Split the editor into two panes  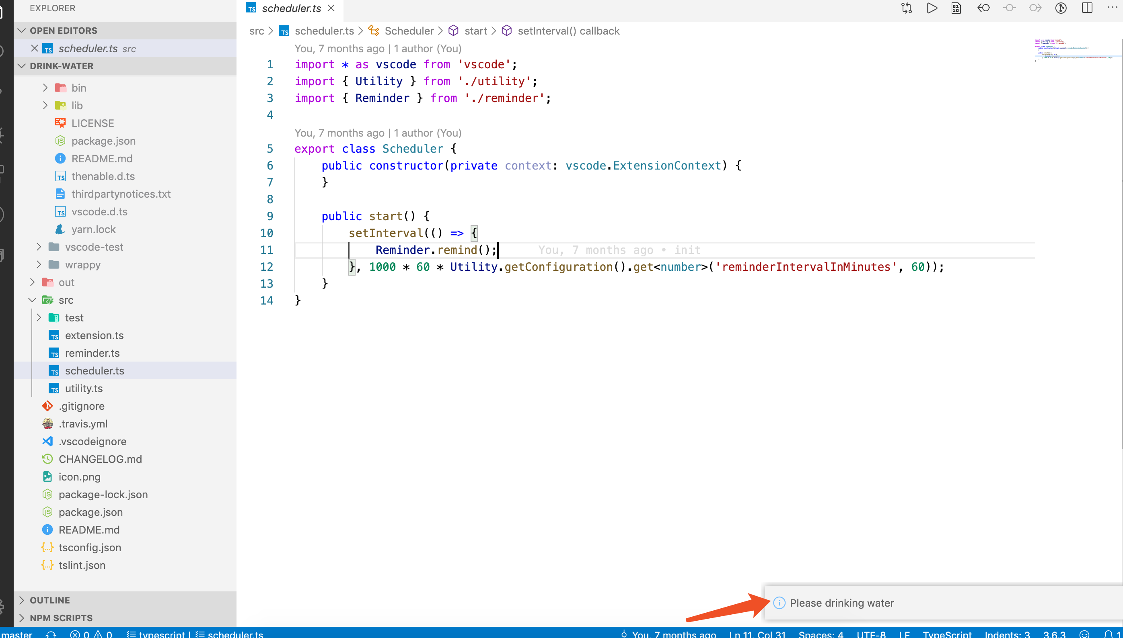tap(1087, 8)
